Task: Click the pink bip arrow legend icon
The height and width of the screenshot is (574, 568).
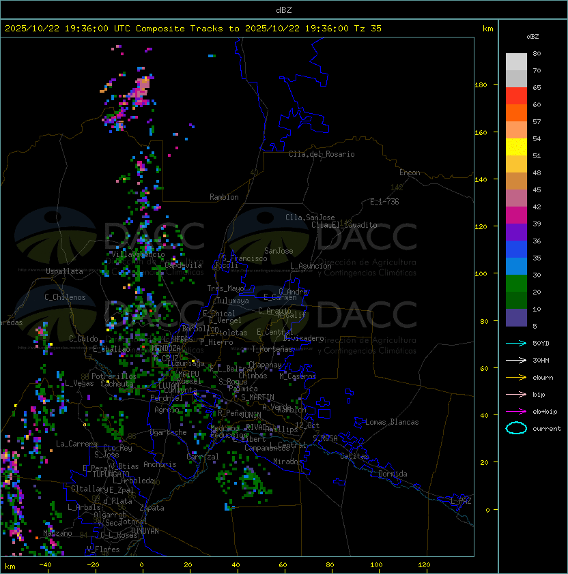Action: click(x=516, y=394)
